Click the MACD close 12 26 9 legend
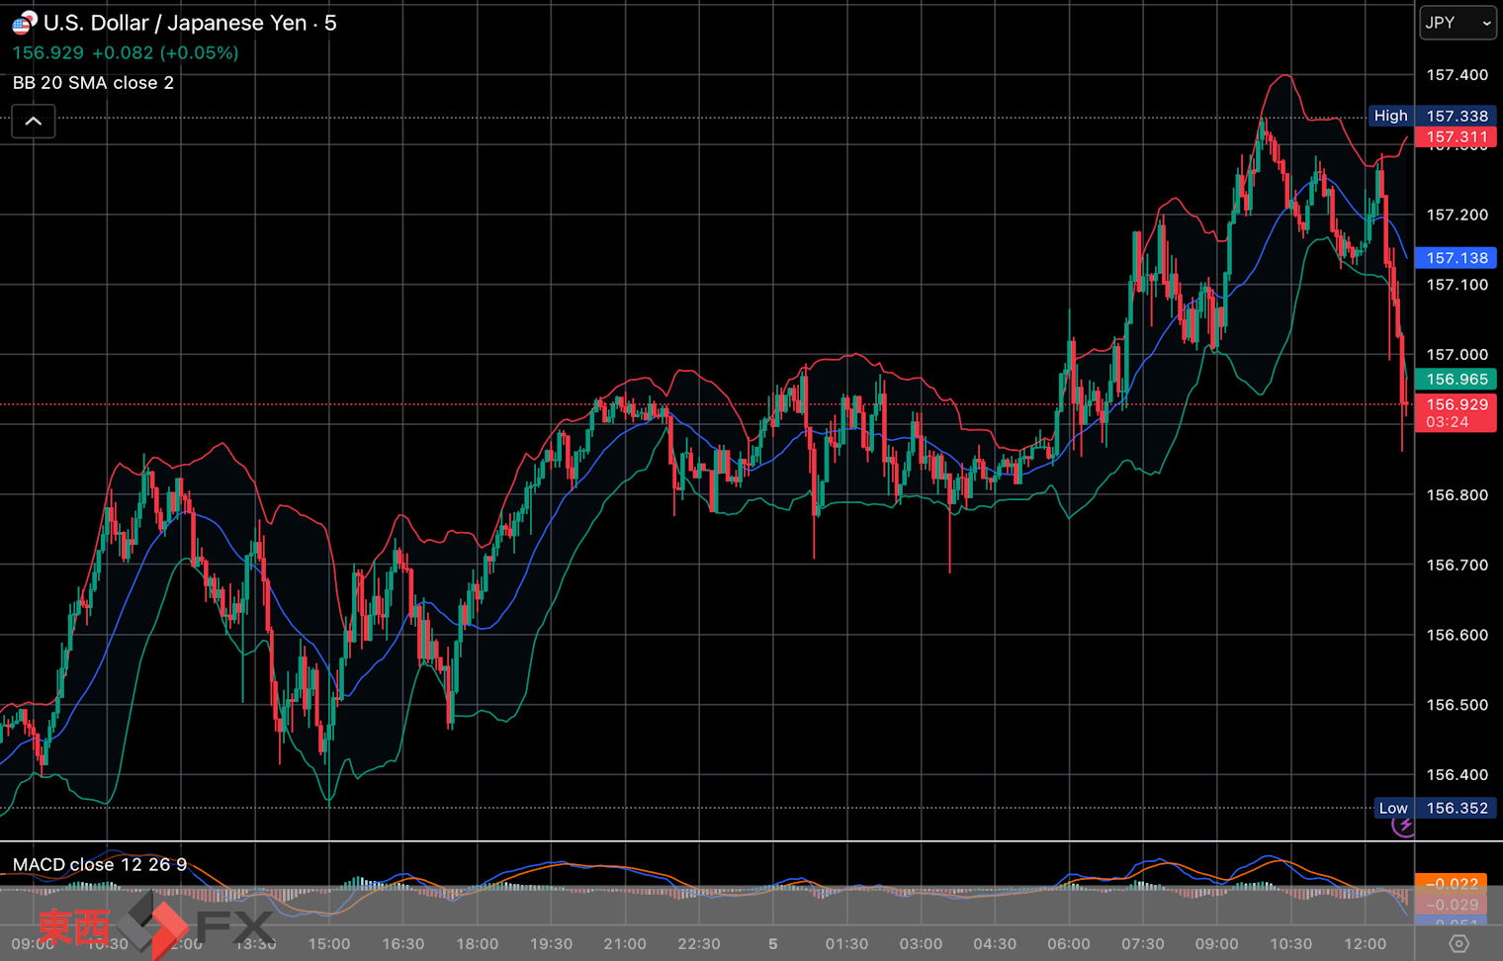Screen dimensions: 1503x961 click(x=99, y=864)
